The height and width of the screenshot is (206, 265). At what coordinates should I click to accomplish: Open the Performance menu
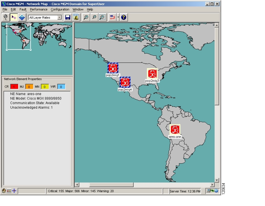click(x=39, y=9)
